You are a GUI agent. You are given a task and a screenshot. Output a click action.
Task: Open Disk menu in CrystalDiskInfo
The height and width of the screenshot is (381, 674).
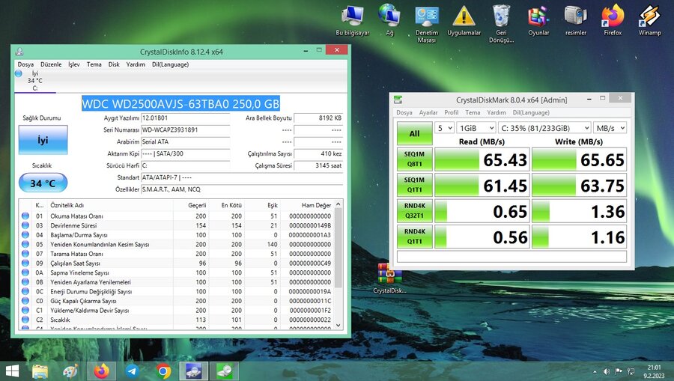pos(114,64)
